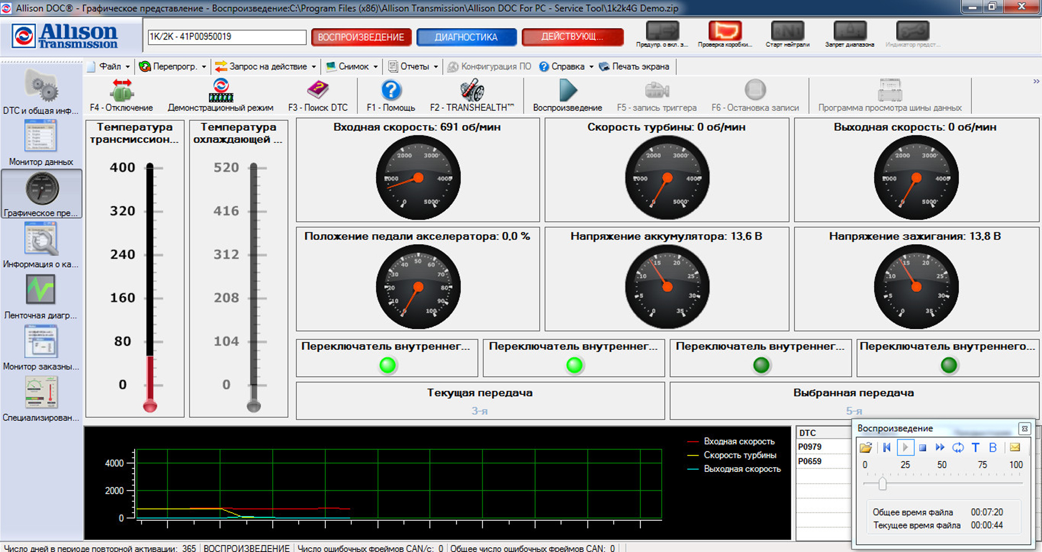
Task: Expand the Файл dropdown menu
Action: click(110, 66)
